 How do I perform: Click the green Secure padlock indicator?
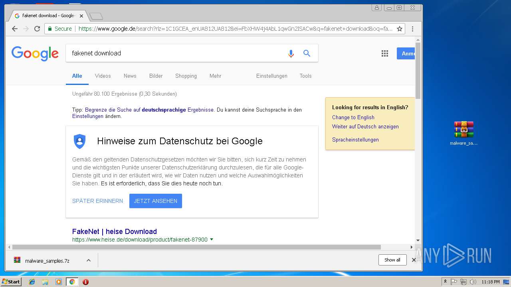pos(60,29)
